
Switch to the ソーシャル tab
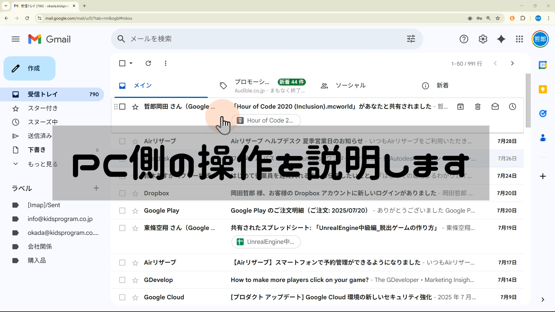point(350,86)
